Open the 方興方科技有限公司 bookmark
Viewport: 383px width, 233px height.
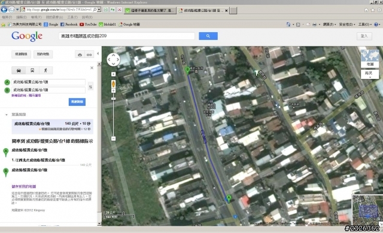coord(25,24)
